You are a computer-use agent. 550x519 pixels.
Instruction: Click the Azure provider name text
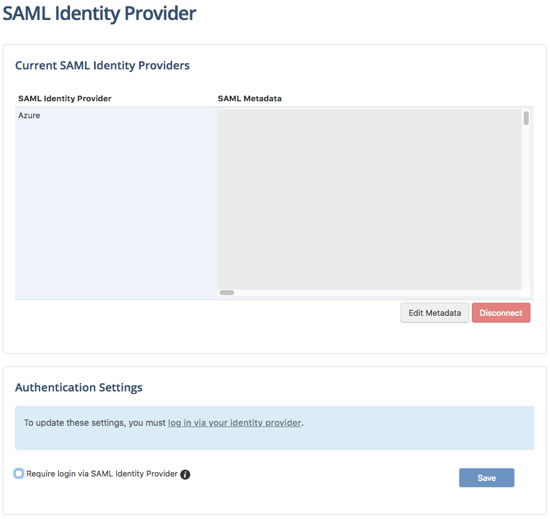(29, 115)
